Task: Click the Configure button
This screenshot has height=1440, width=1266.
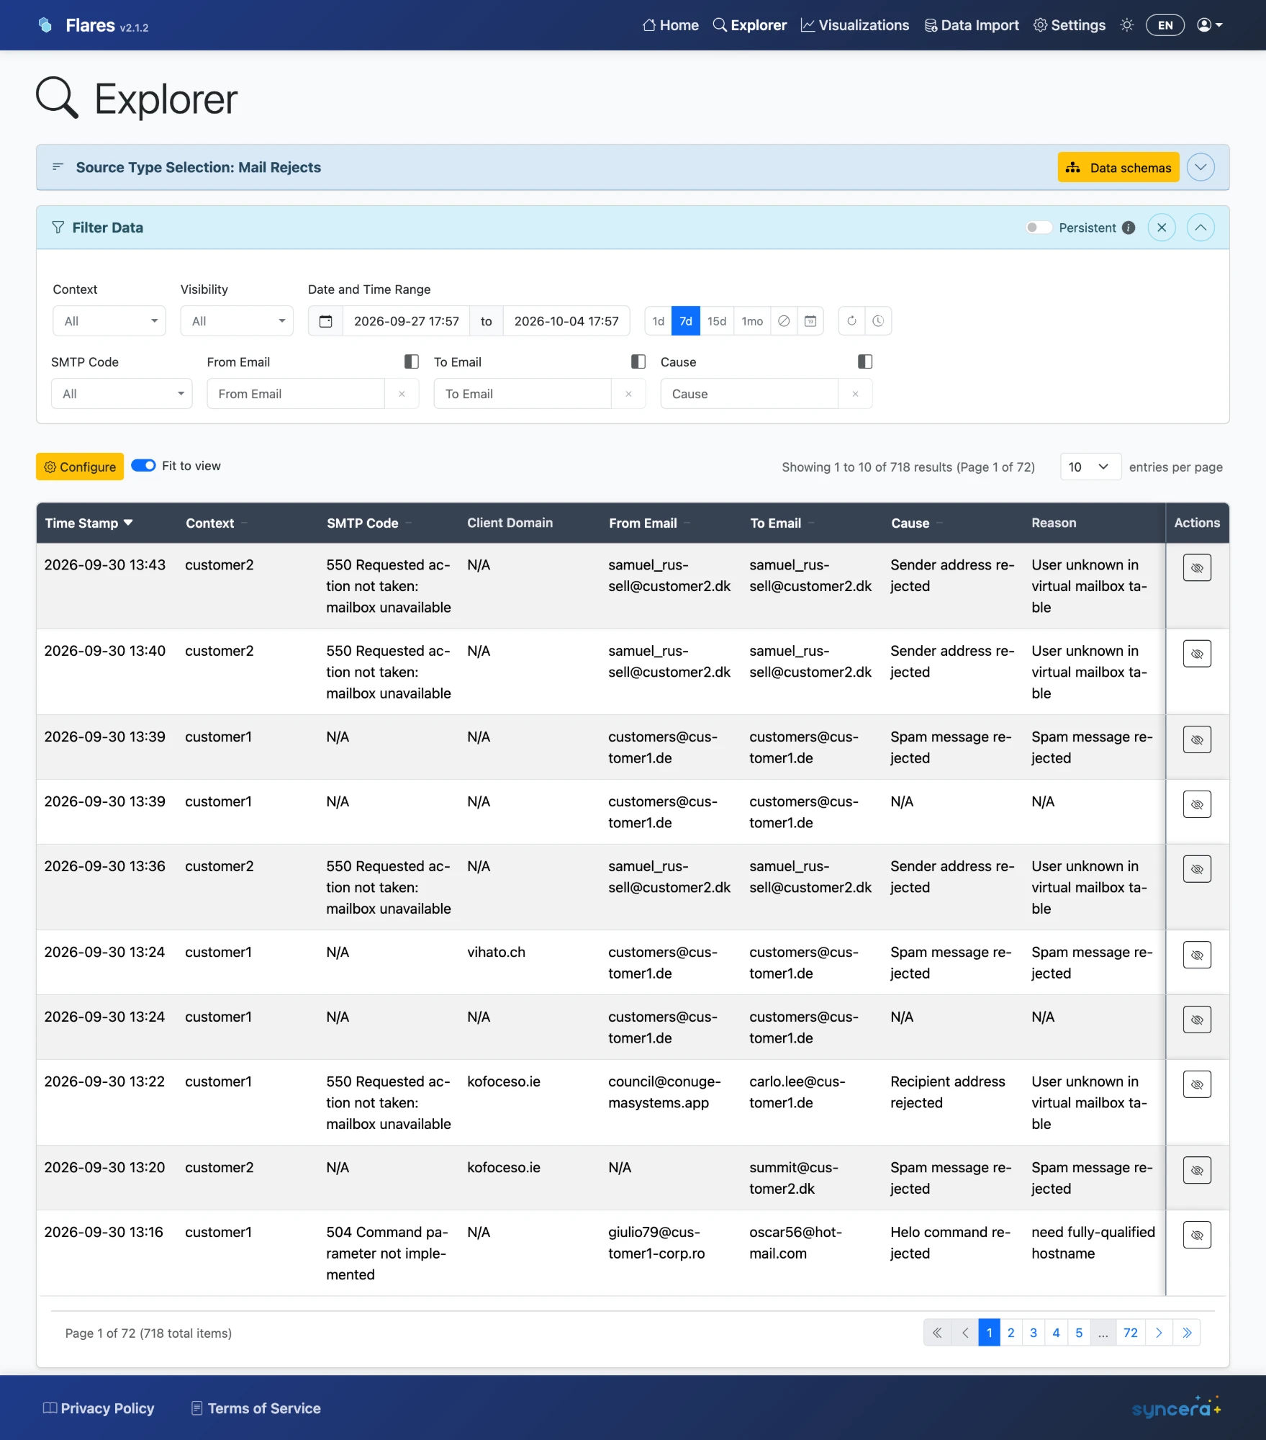Action: coord(80,467)
